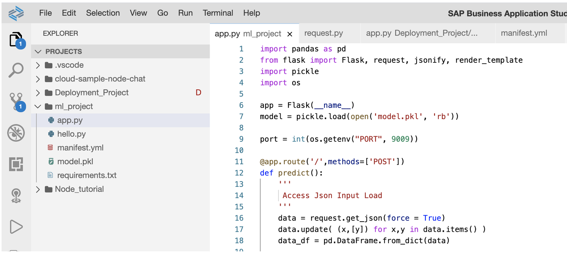Click the folder icon of ml_project
The height and width of the screenshot is (257, 567).
49,107
